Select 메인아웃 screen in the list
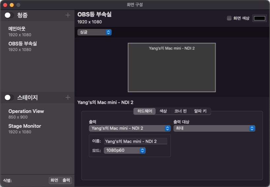 tap(37, 31)
